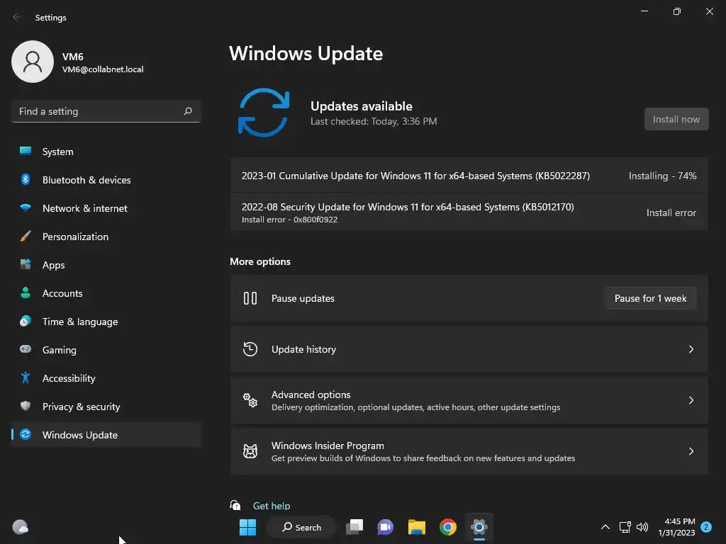
Task: Open the weather widget in taskbar corner
Action: (20, 527)
